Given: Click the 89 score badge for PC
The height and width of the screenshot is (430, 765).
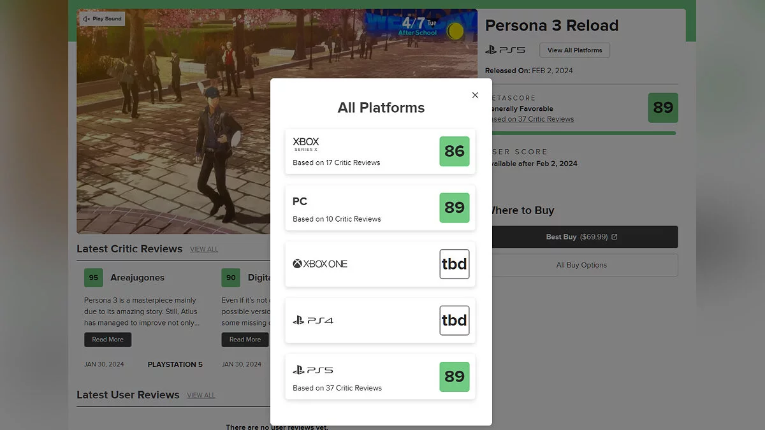Looking at the screenshot, I should click(x=455, y=208).
